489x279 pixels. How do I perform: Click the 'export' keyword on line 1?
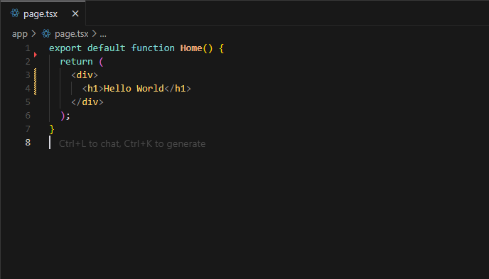(x=65, y=48)
